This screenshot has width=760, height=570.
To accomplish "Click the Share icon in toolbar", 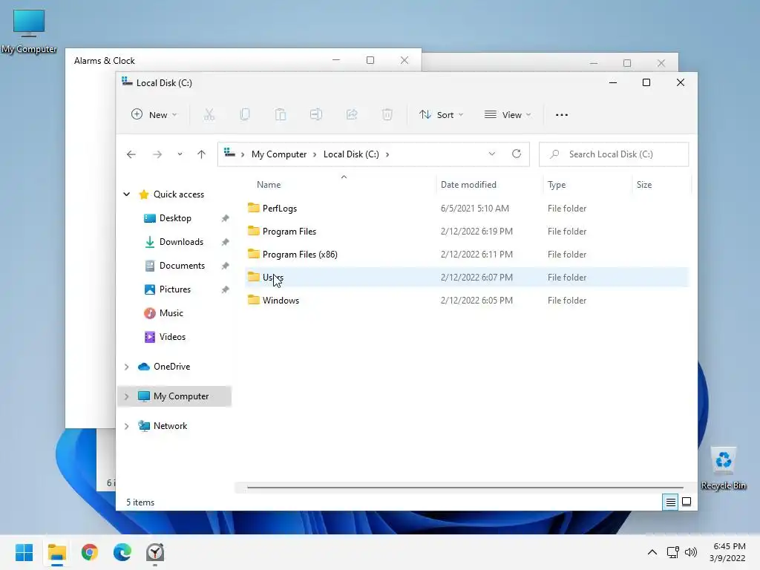I will click(x=351, y=115).
